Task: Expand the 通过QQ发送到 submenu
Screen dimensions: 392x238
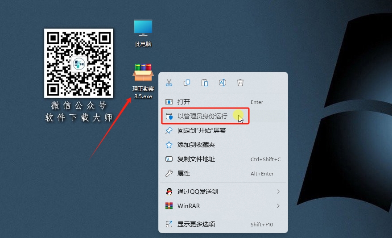Action: coord(223,192)
